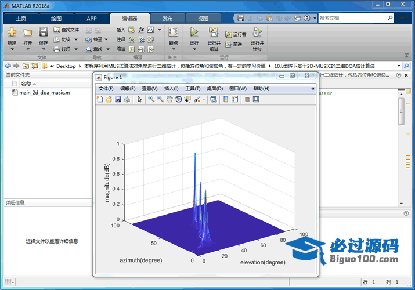Open the address bar path dropdown arrow

[x=399, y=66]
